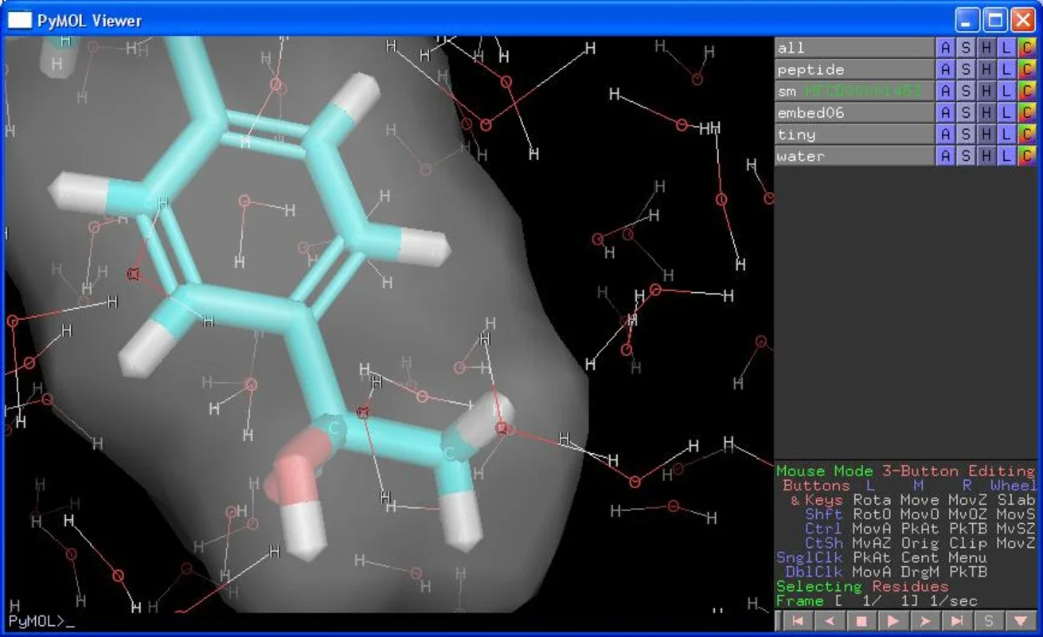Open the C color menu for all

tap(1027, 48)
